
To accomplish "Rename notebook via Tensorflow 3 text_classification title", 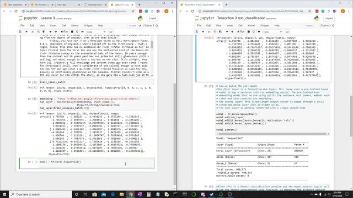I will coord(241,18).
